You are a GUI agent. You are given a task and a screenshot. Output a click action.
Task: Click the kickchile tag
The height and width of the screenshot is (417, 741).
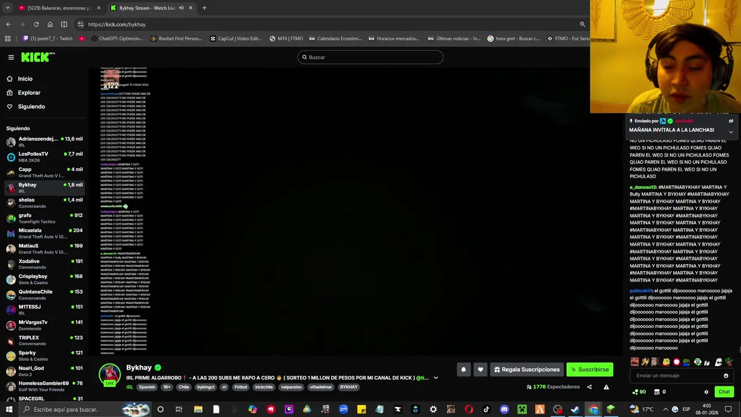[263, 387]
